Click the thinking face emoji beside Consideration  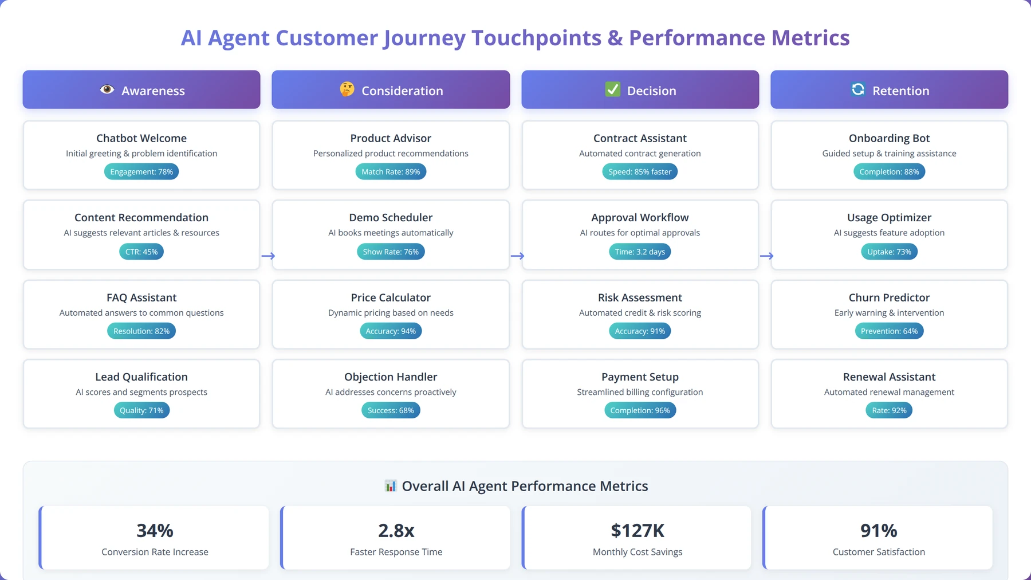[x=347, y=89]
